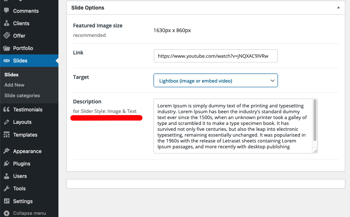Open the Slide categories link
Image resolution: width=350 pixels, height=217 pixels.
tap(22, 95)
